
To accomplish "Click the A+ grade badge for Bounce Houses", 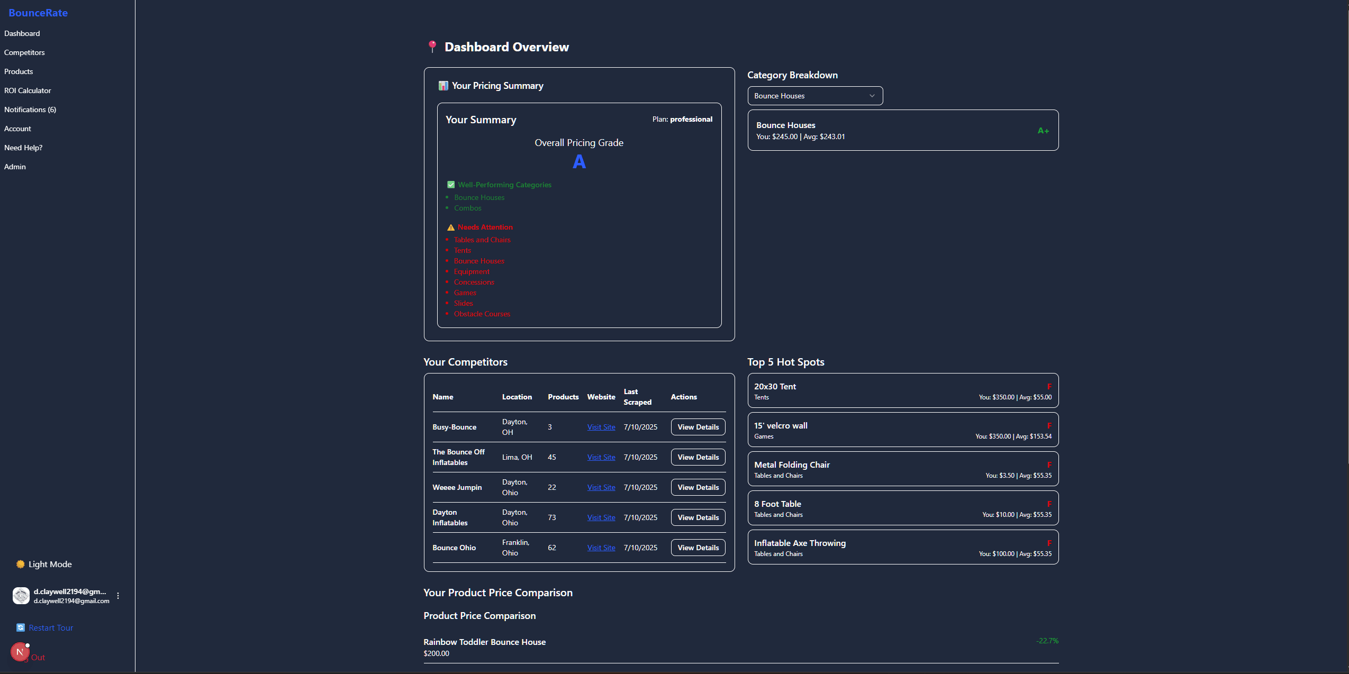I will click(1043, 130).
